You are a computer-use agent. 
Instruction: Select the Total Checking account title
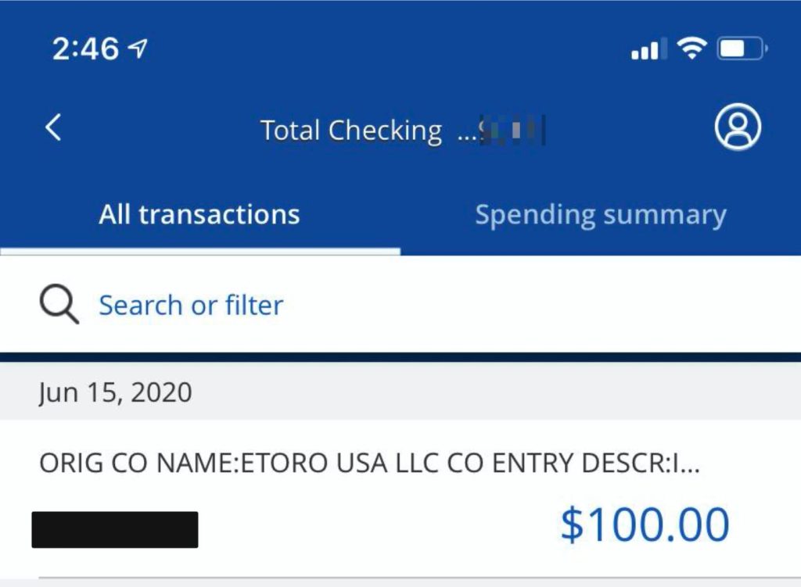(350, 130)
